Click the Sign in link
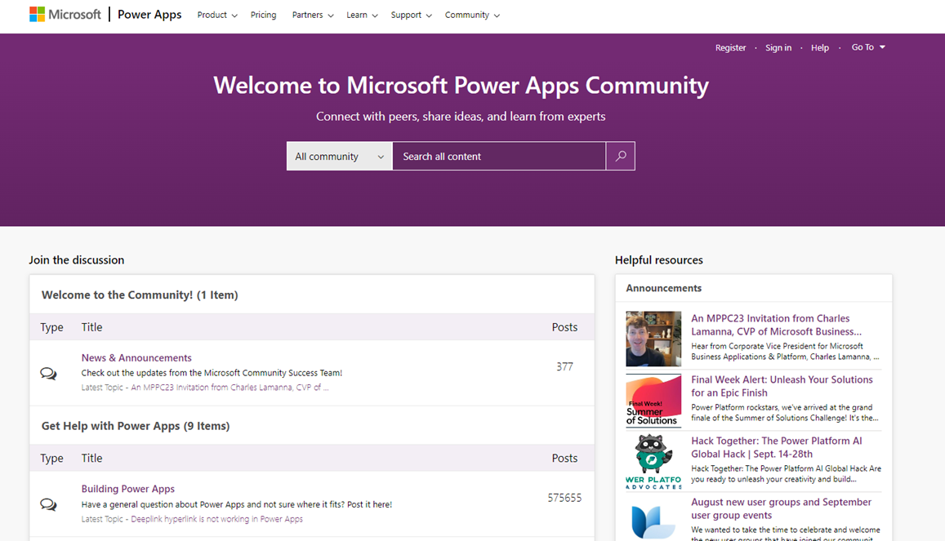The image size is (945, 541). 778,48
